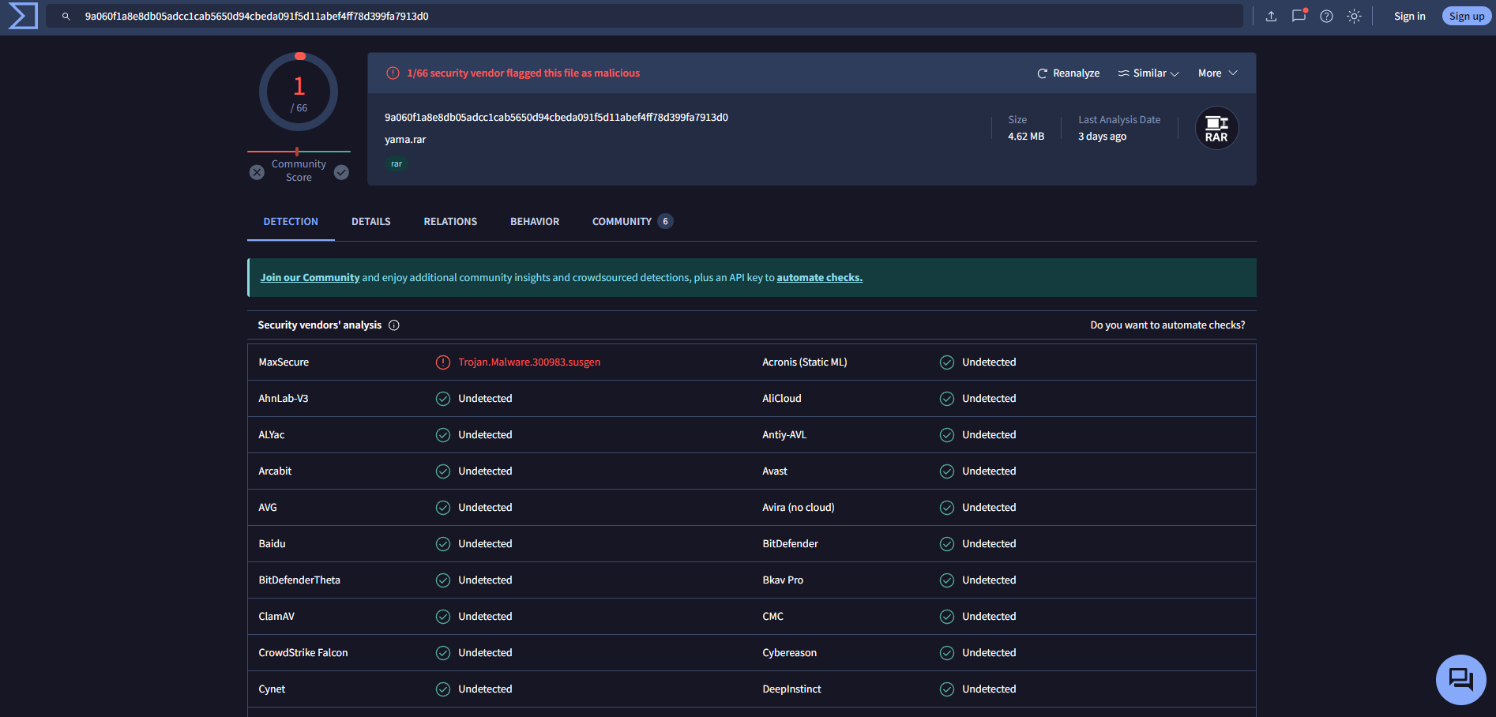The image size is (1496, 717).
Task: Click the Avira (no cloud) vendor name
Action: tap(799, 508)
